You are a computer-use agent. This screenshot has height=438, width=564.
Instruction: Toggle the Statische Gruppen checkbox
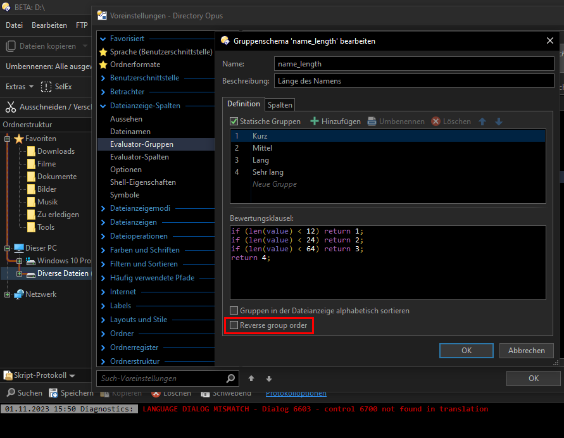[234, 122]
